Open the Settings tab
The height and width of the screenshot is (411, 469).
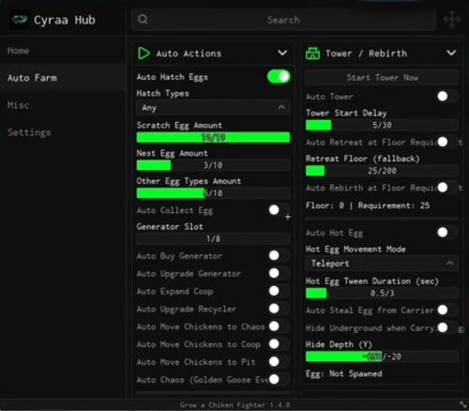point(63,132)
